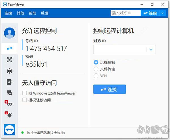
Task: Click the password e85kb1
Action: click(36, 64)
